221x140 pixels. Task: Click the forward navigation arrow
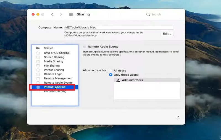click(x=61, y=14)
